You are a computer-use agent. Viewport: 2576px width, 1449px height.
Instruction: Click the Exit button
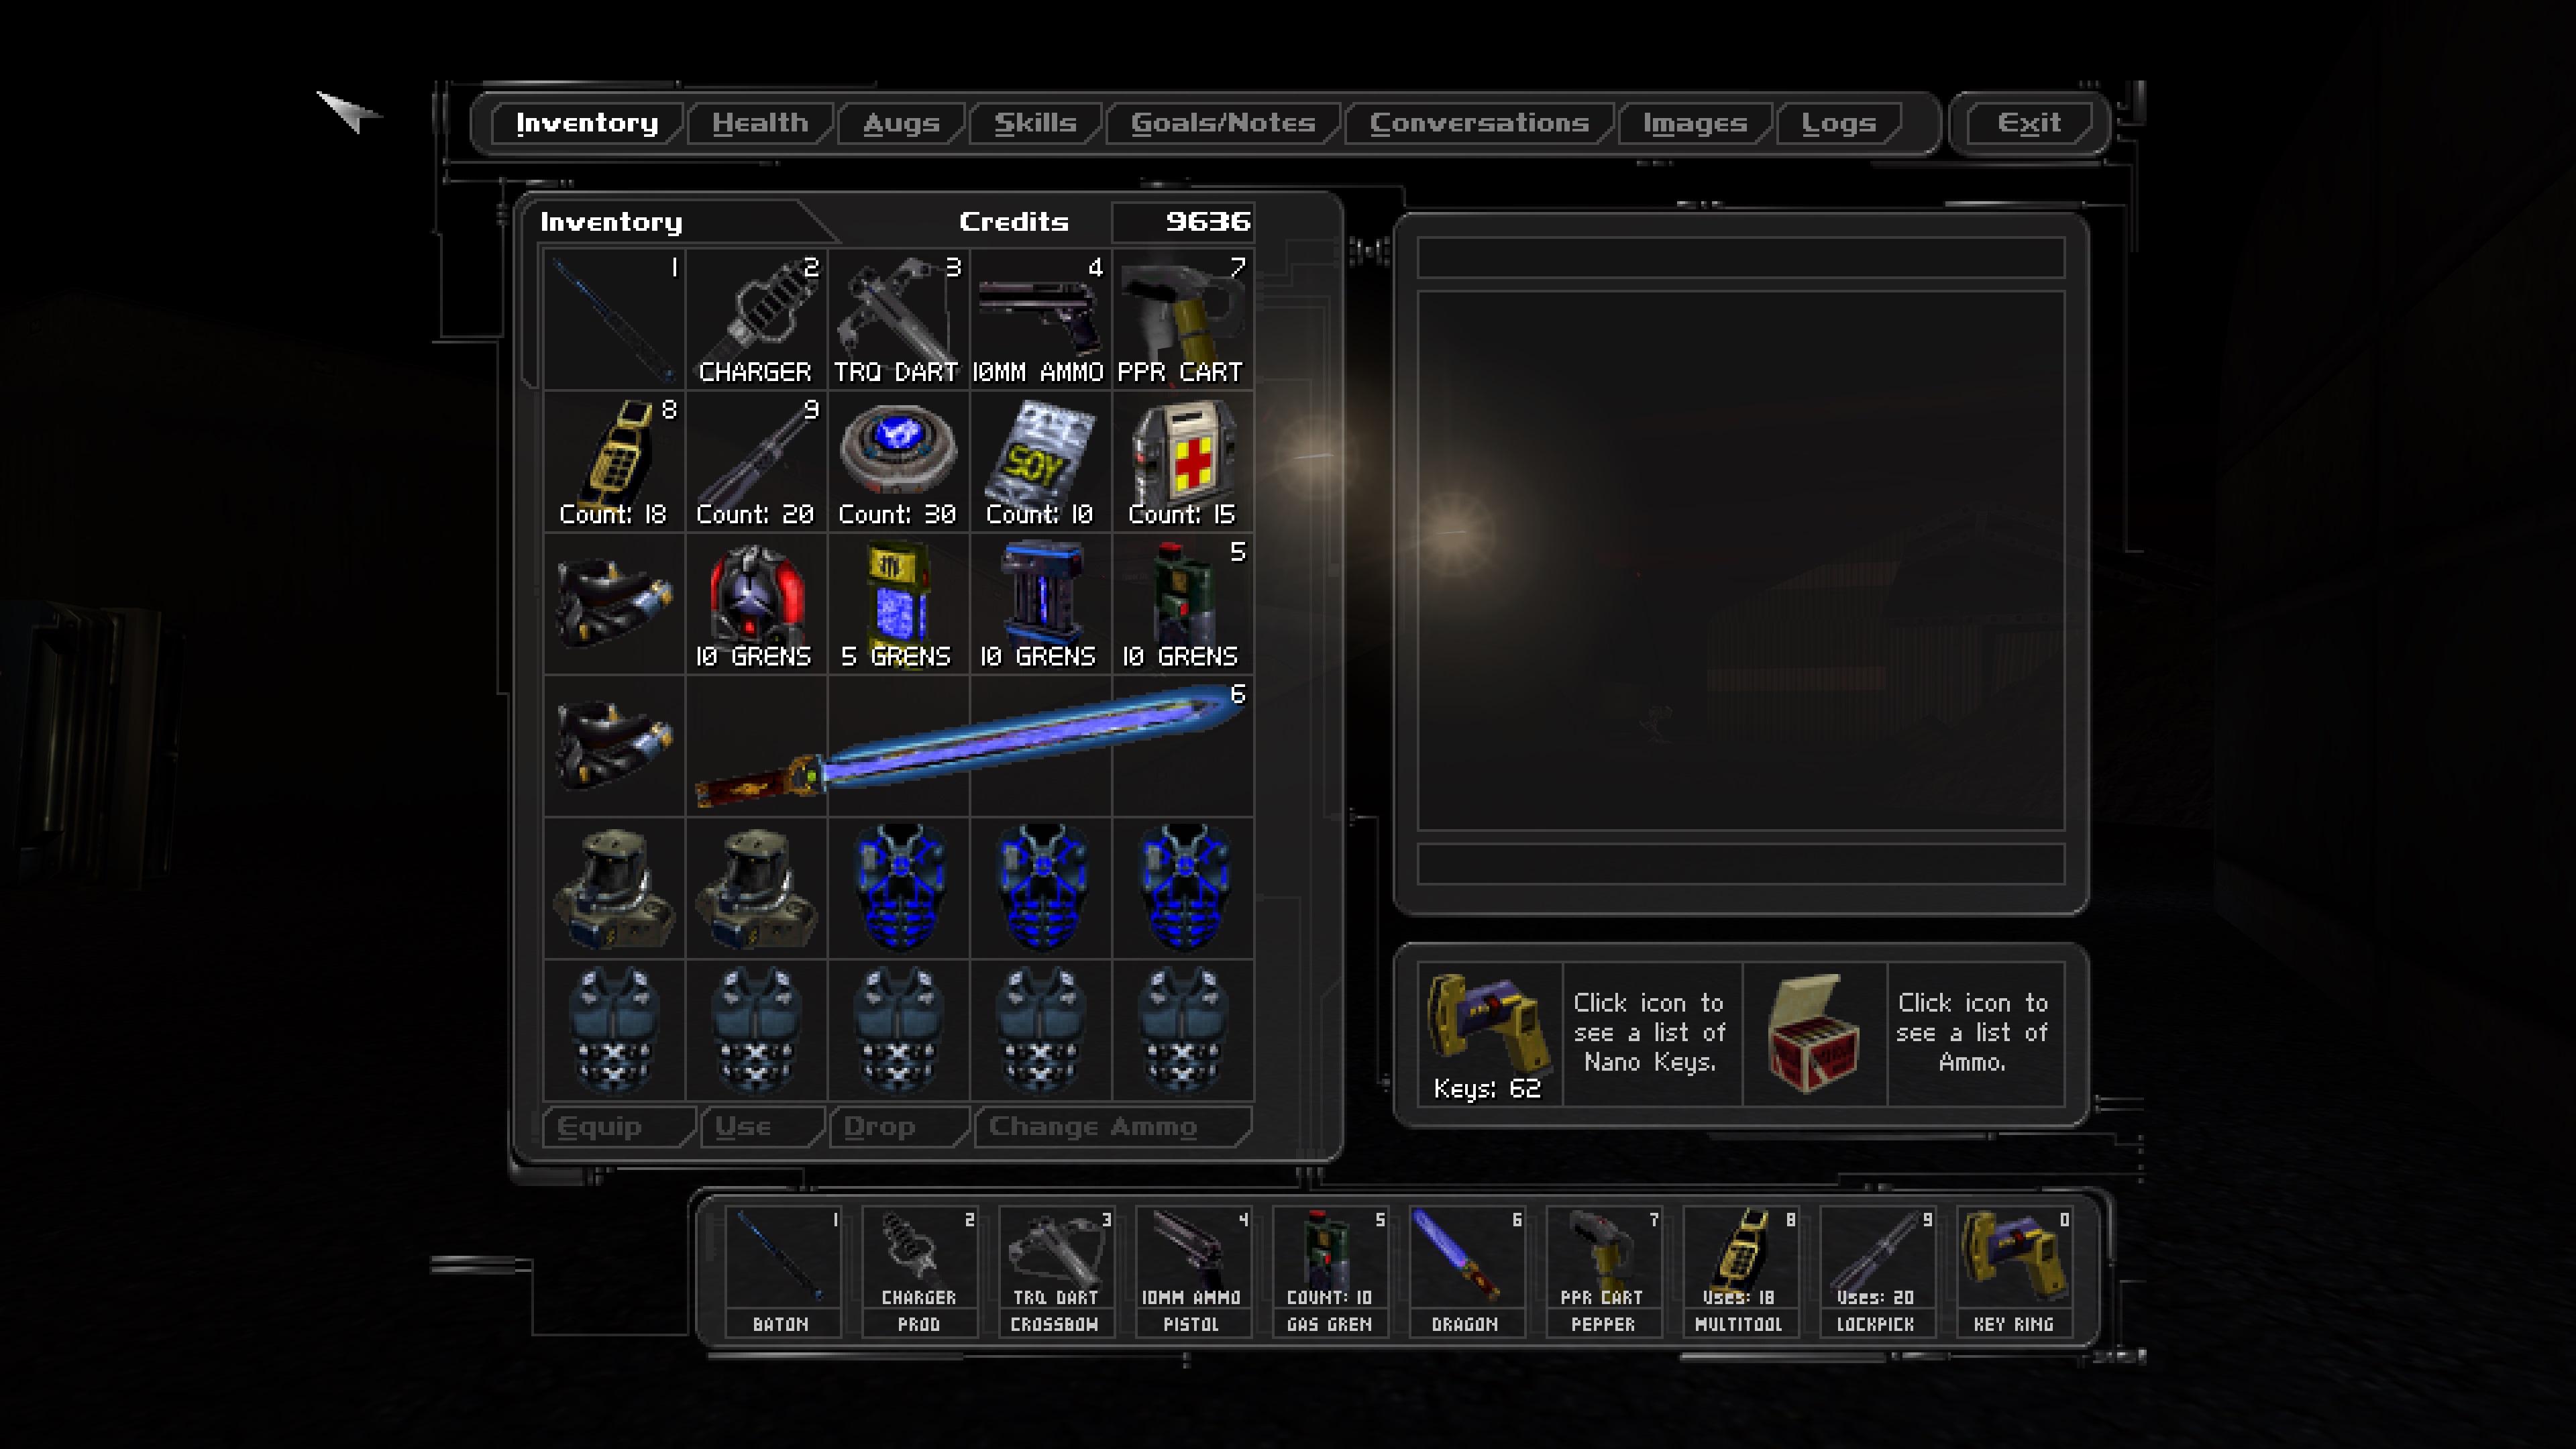click(x=2029, y=123)
